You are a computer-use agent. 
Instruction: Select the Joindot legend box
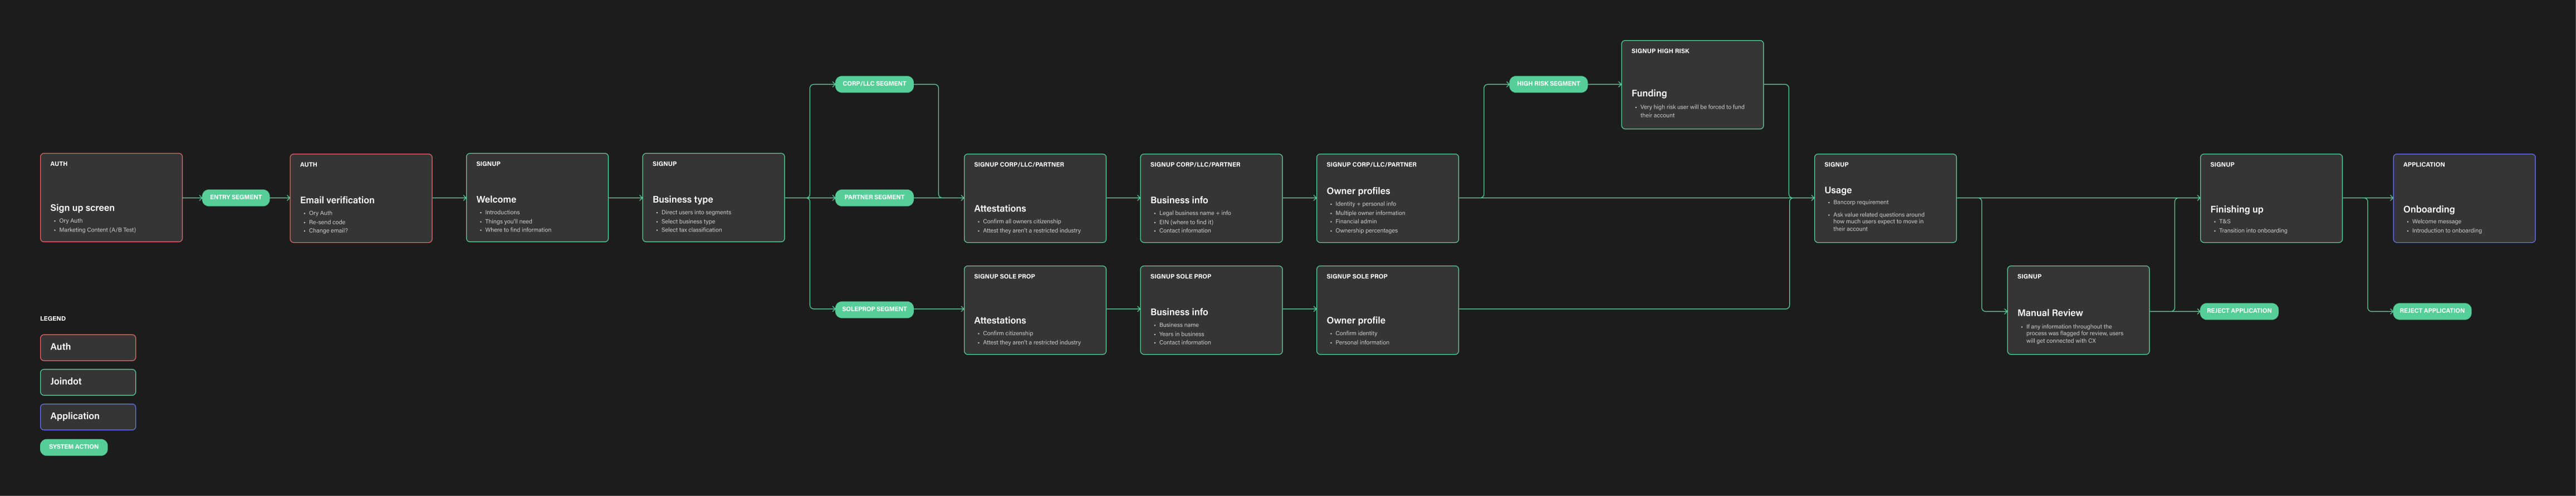(x=88, y=382)
